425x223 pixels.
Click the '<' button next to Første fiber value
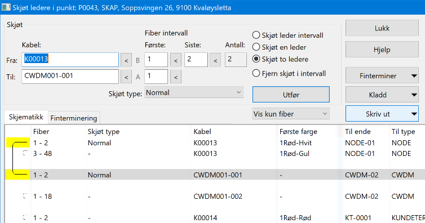[176, 60]
